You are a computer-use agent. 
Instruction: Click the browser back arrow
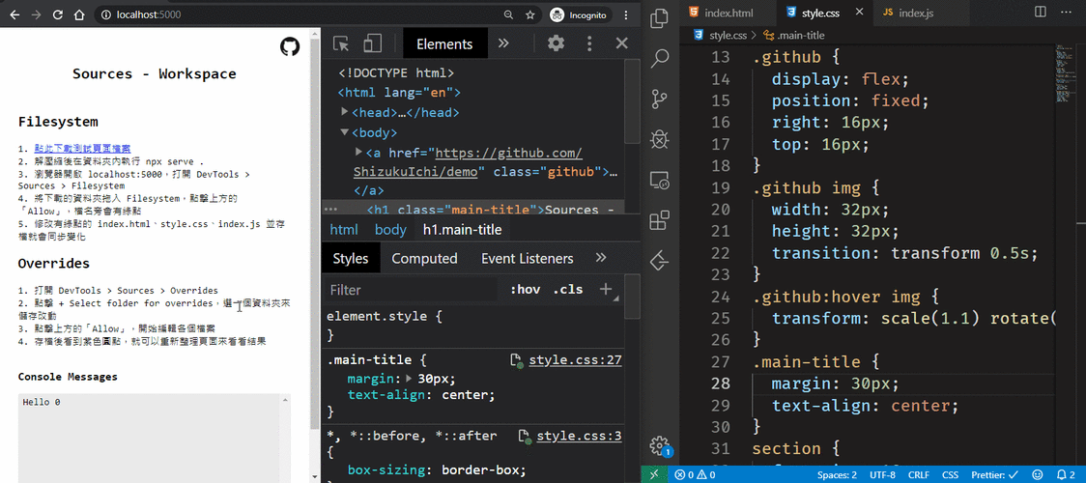coord(15,14)
